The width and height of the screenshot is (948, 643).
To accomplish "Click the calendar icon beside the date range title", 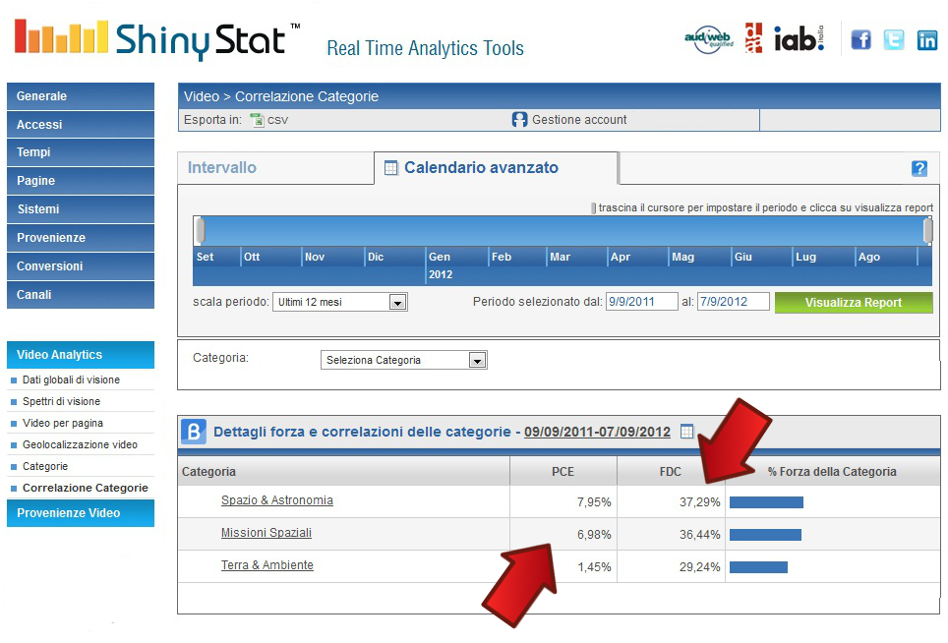I will pos(686,431).
